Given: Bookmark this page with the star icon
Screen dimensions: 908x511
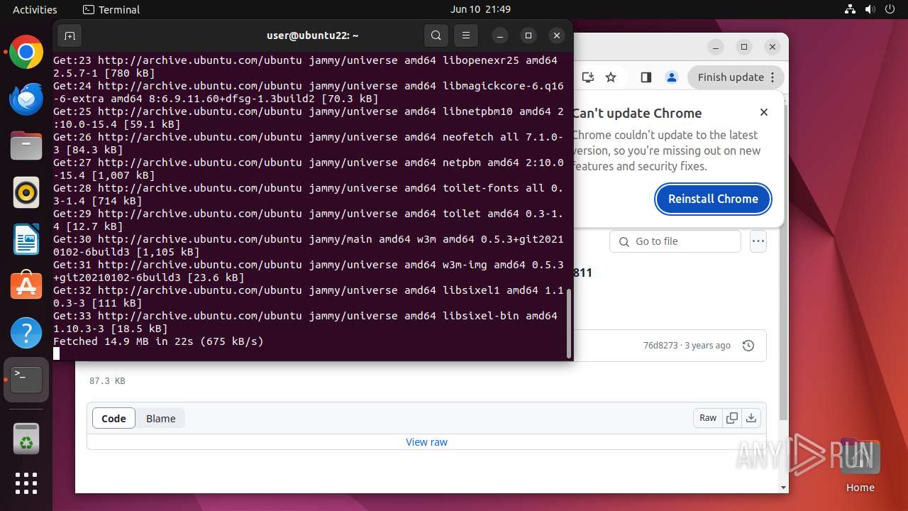Looking at the screenshot, I should (611, 77).
